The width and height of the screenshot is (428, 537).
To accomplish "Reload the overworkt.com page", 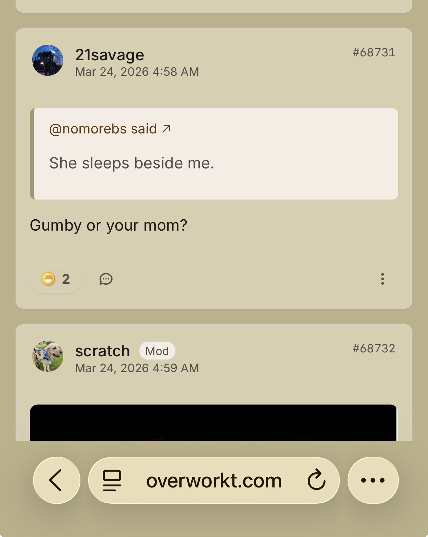I will 316,480.
